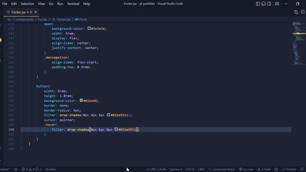Click the Open Changes icon in editor toolbar
Viewport: 306px width, 172px height.
tap(296, 12)
